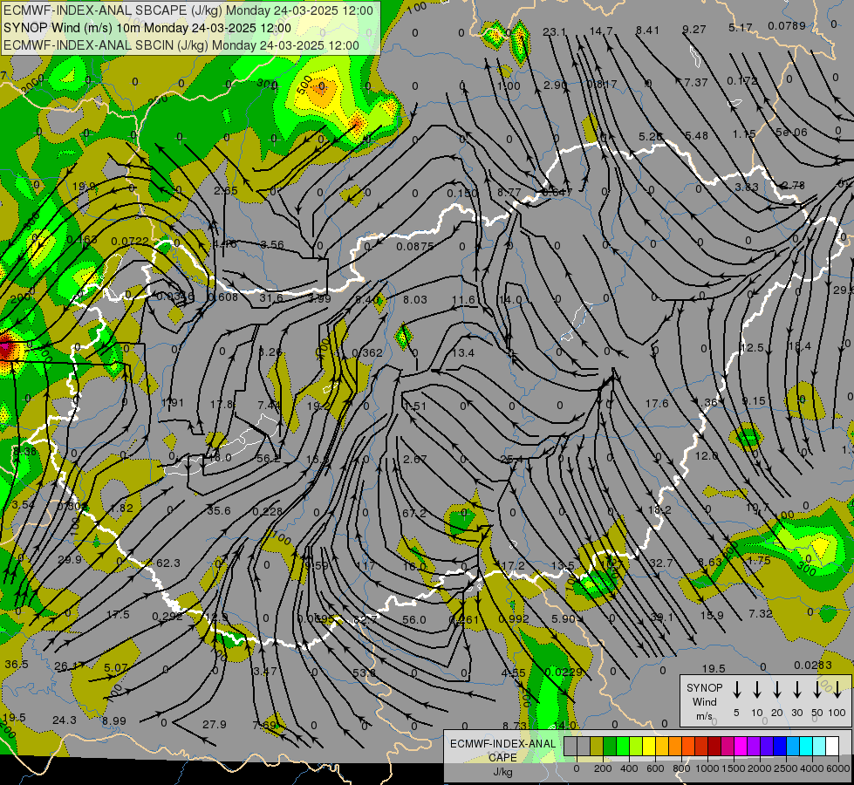Screen dimensions: 854x785
Task: Click the SBCIN title line in the header
Action: point(181,45)
